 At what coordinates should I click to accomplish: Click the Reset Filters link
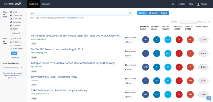15,58
